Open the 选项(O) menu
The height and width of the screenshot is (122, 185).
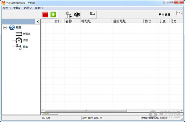point(28,8)
